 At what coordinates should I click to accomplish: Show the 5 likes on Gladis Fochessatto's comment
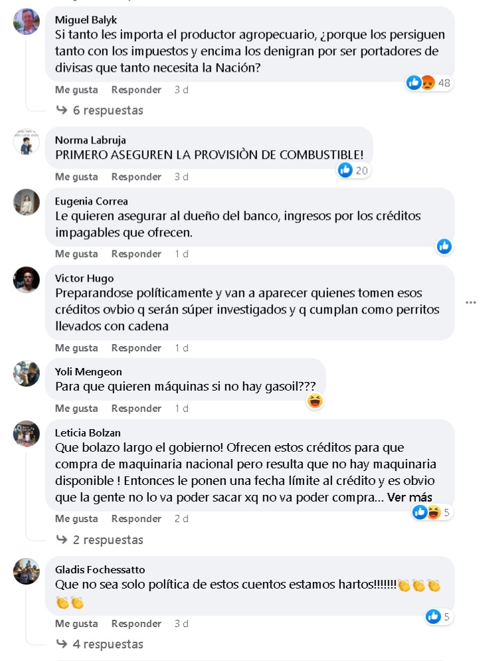438,616
